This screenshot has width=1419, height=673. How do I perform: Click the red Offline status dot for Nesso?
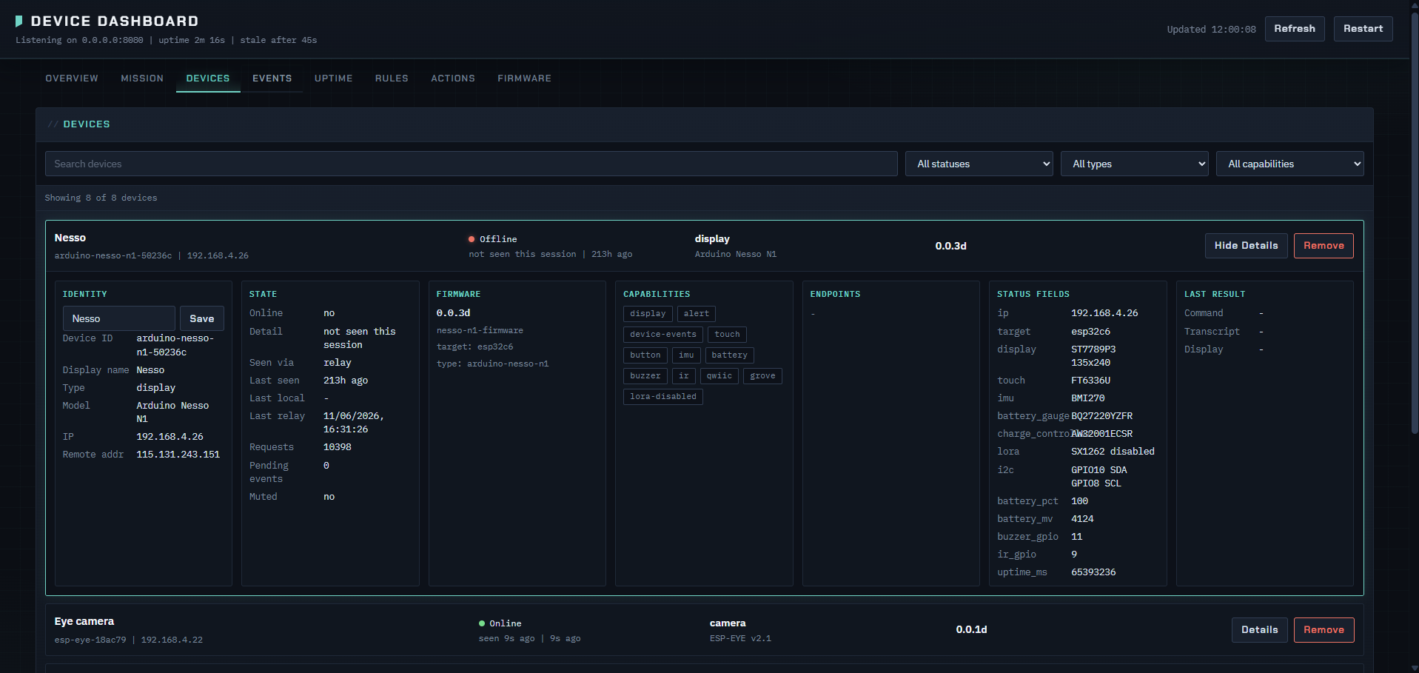click(472, 239)
